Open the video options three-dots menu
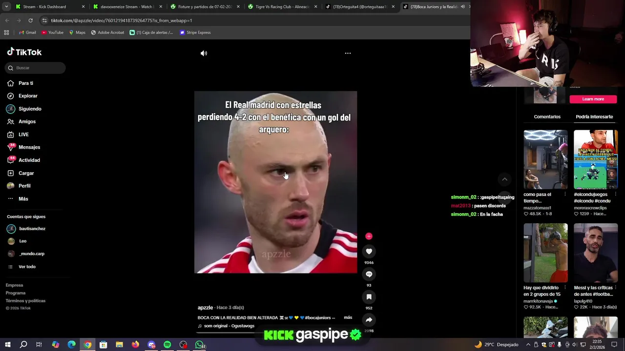This screenshot has width=625, height=351. coord(348,53)
